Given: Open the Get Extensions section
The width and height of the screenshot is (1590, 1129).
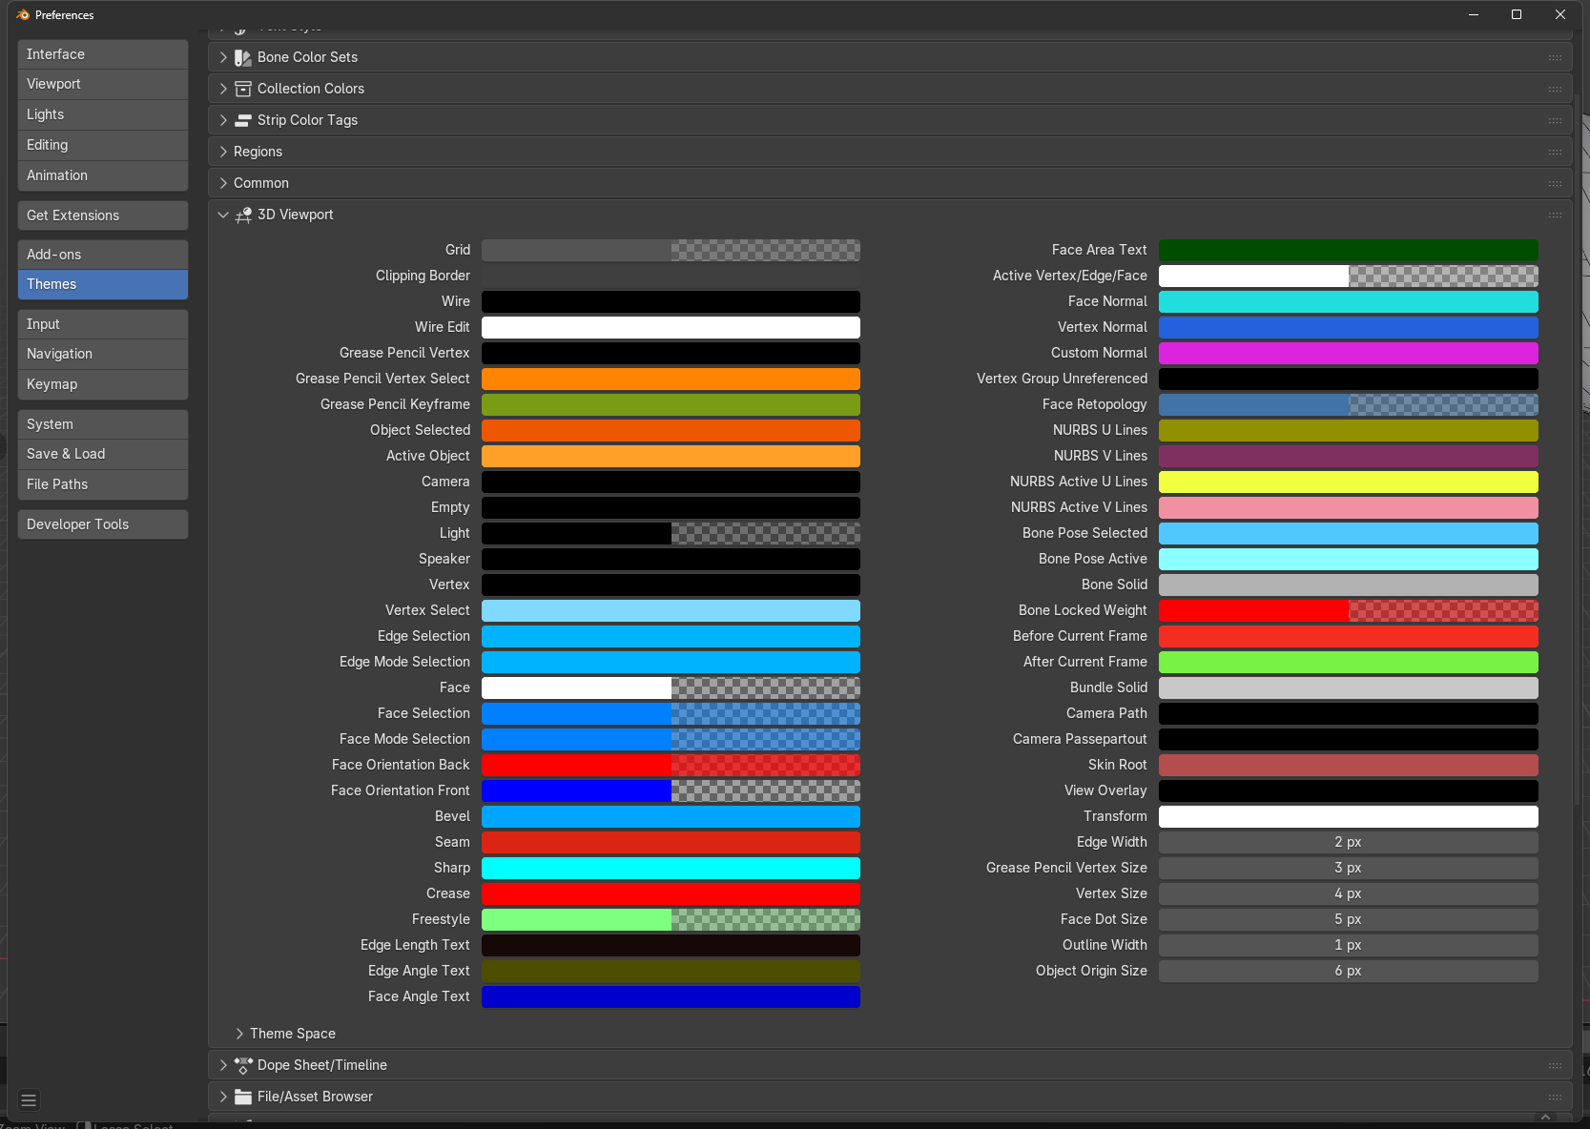Looking at the screenshot, I should tap(103, 216).
